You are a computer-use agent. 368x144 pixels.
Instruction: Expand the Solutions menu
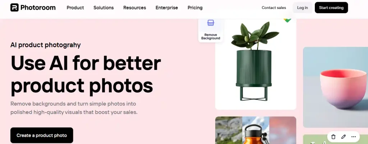tap(103, 8)
